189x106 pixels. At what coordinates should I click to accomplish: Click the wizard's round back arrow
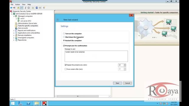[58, 20]
